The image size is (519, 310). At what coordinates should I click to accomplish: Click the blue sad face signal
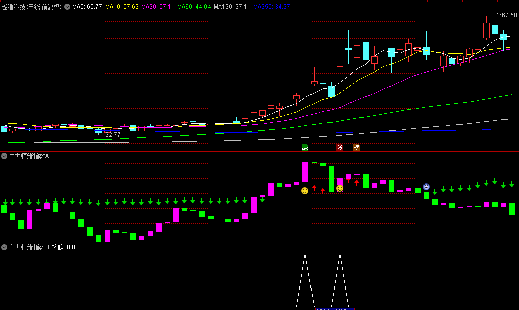coord(426,187)
